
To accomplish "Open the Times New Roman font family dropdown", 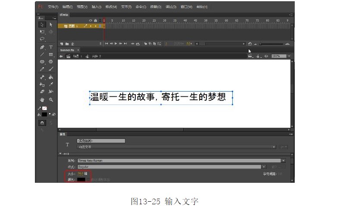I will 283,160.
